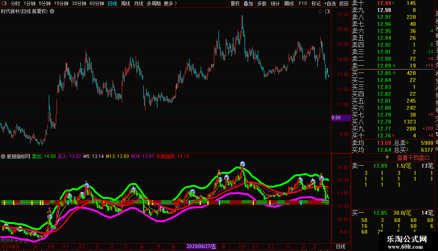Click the 叠加 overlay button
This screenshot has height=251, width=438.
click(248, 3)
